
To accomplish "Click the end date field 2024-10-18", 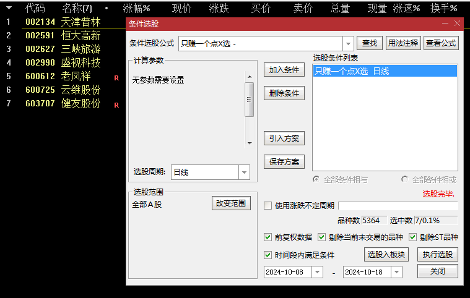I will pos(367,272).
